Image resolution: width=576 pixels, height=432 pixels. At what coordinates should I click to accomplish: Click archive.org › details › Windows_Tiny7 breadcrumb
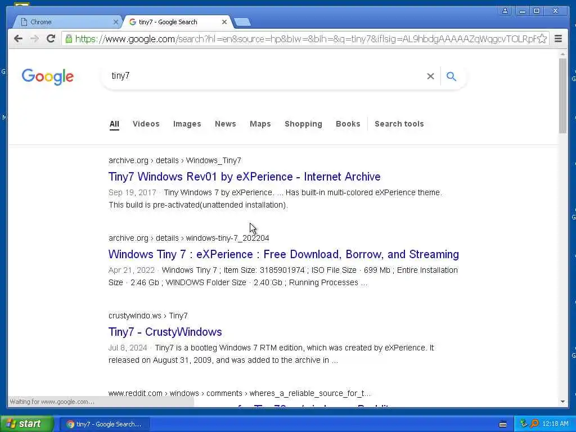point(175,160)
